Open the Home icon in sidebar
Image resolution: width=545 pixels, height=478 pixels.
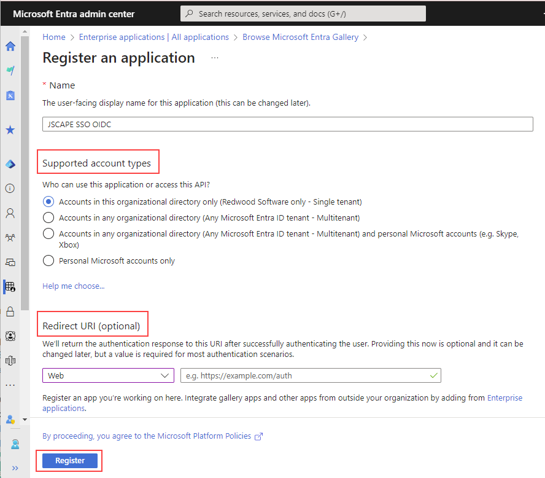coord(10,46)
